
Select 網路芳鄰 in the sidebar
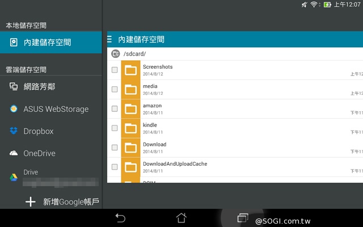(51, 87)
